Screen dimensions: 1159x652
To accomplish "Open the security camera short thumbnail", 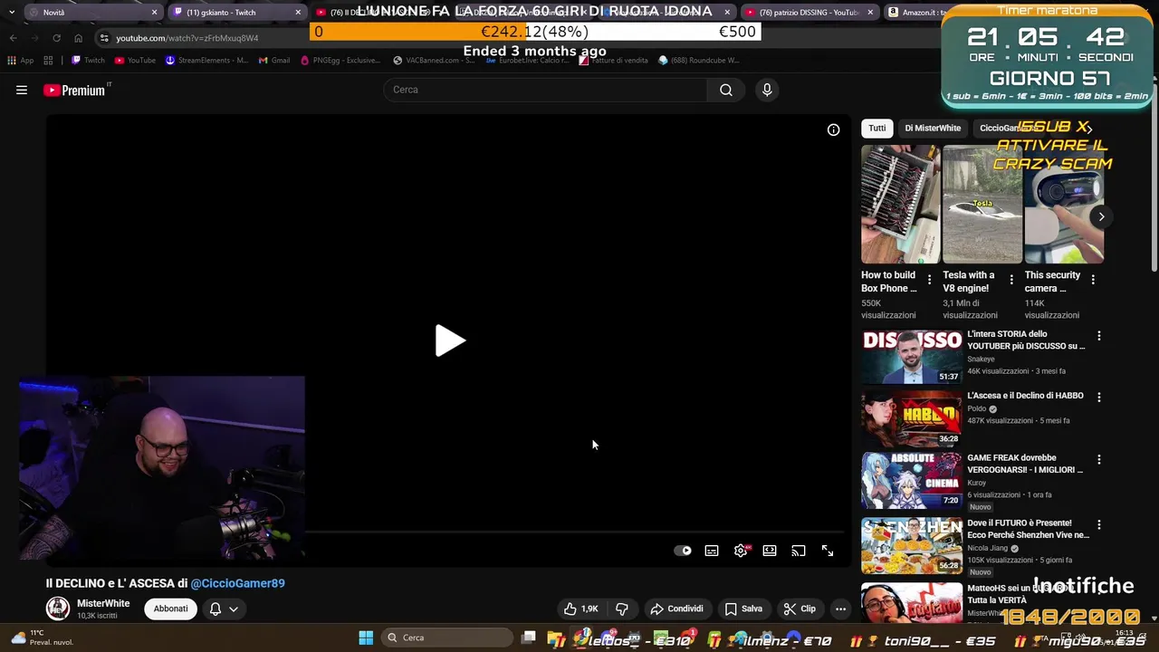I will click(1064, 204).
